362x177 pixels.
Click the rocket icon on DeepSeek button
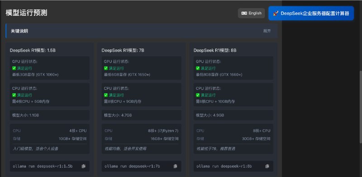point(276,14)
